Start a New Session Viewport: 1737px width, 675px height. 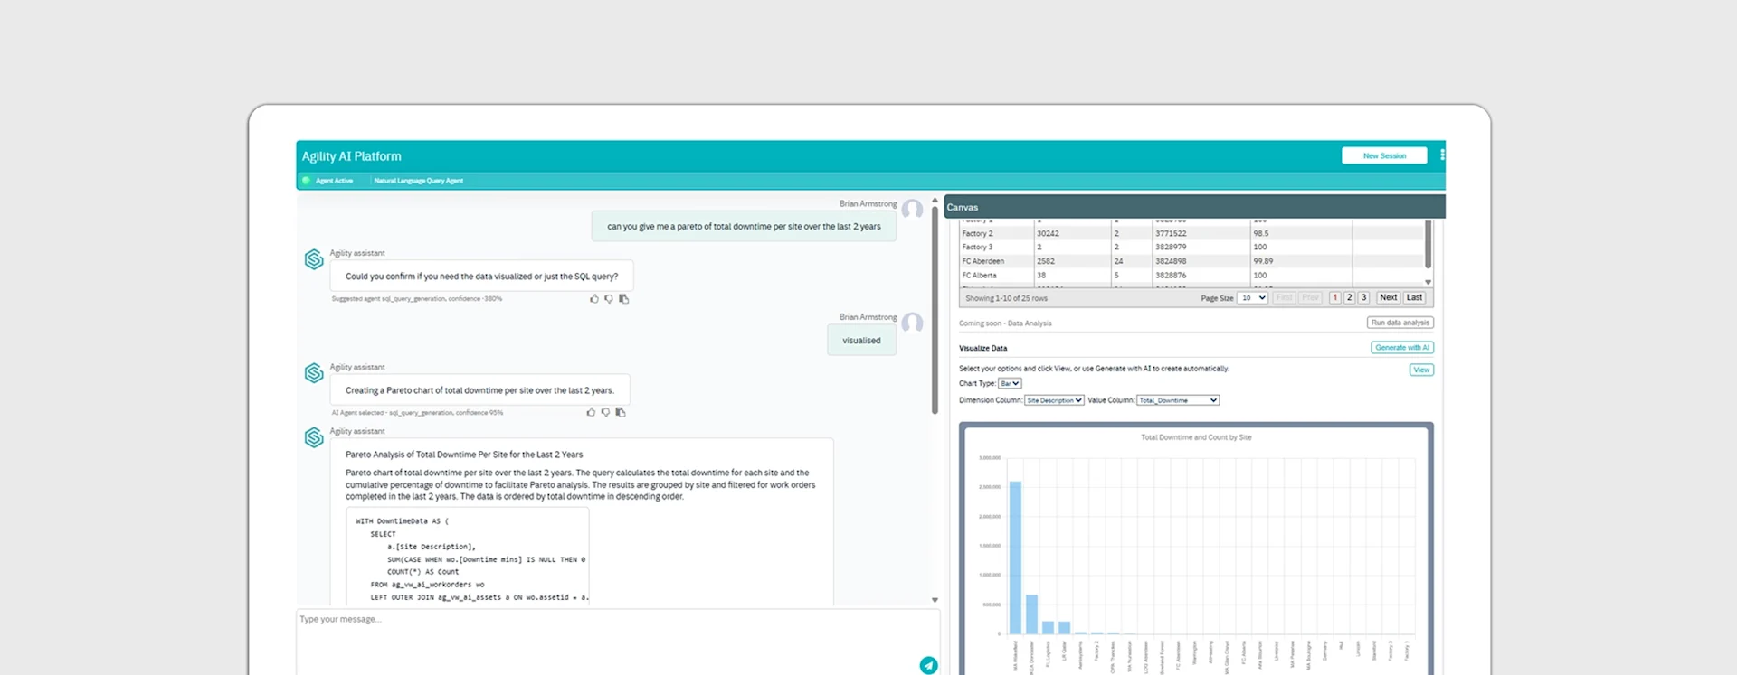click(x=1384, y=155)
